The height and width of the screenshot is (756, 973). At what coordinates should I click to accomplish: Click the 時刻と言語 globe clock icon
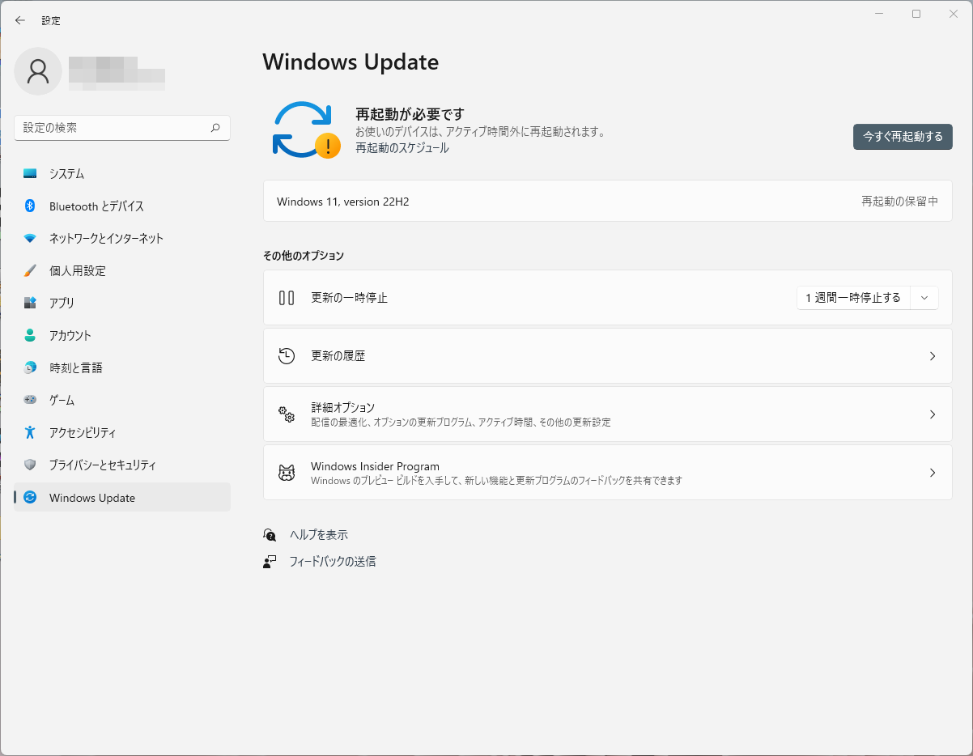point(30,367)
